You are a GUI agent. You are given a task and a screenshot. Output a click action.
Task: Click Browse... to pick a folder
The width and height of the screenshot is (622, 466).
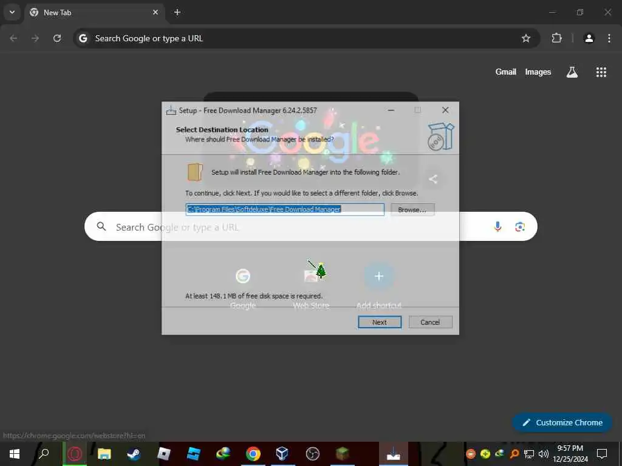pyautogui.click(x=412, y=209)
